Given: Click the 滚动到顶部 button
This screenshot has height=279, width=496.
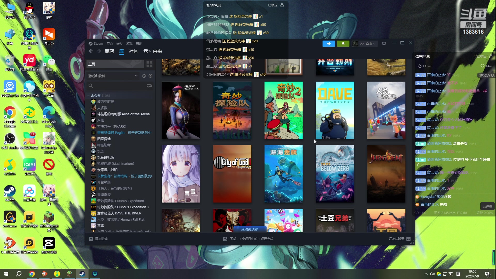Looking at the screenshot, I should [x=250, y=229].
